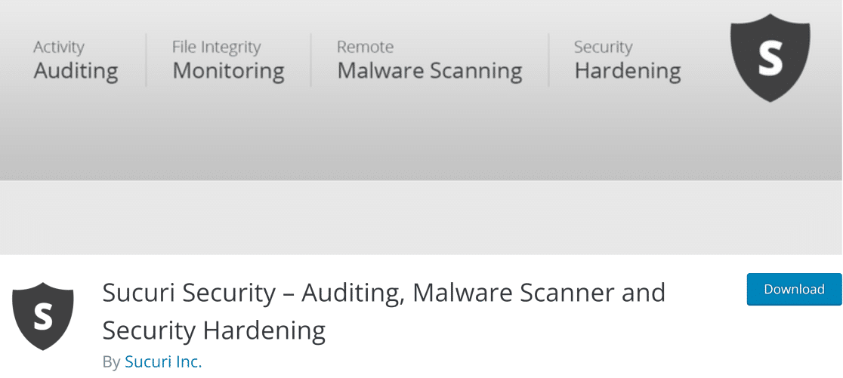Click the empty light gray strip below banner
Image resolution: width=843 pixels, height=378 pixels.
tap(421, 217)
